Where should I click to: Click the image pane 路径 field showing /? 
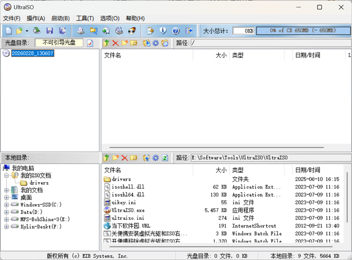tap(271, 43)
